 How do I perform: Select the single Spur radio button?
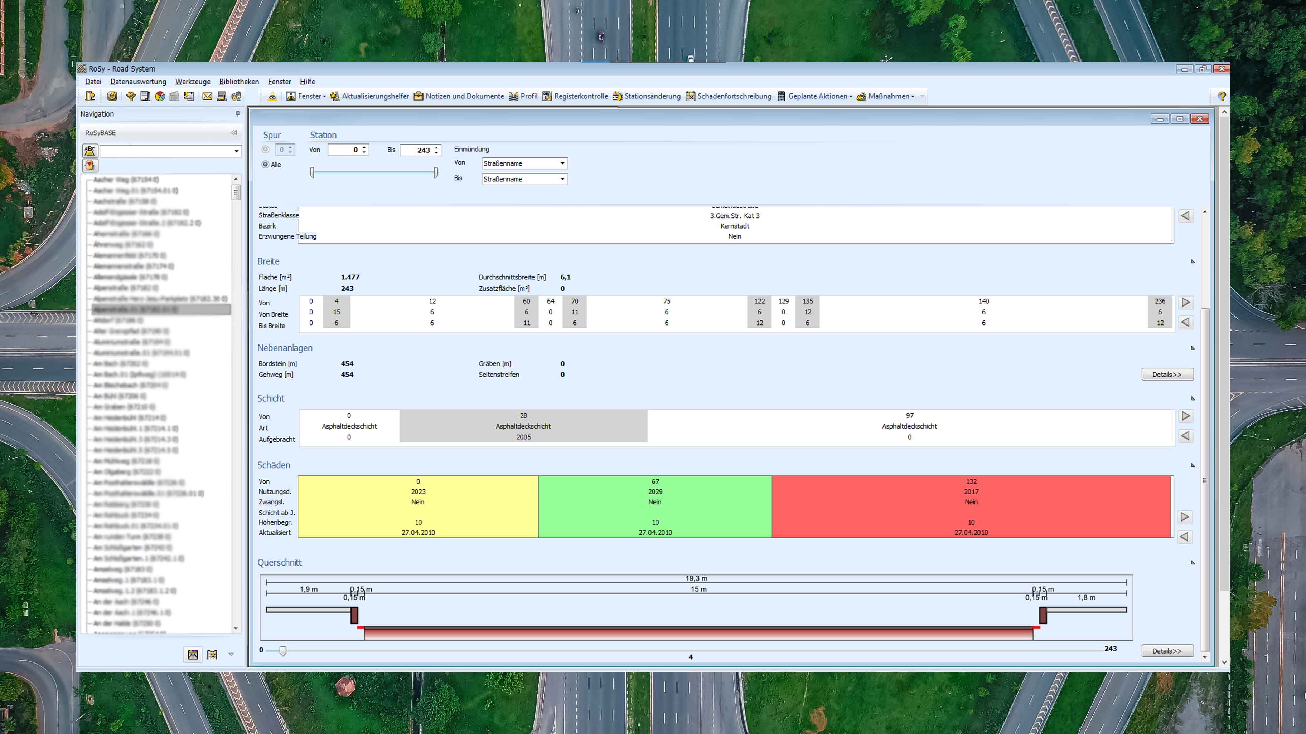pos(265,150)
